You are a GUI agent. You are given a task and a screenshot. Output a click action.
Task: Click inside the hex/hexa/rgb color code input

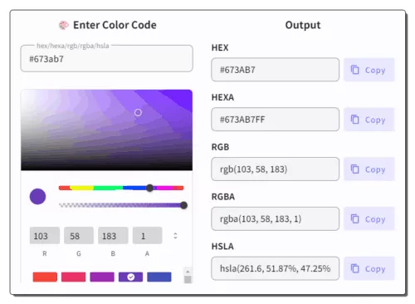tap(106, 59)
